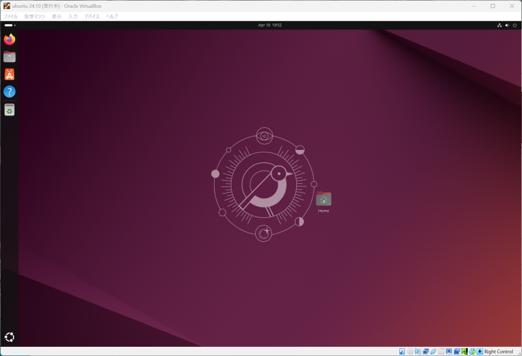Select the Home folder on the desktop

point(323,201)
